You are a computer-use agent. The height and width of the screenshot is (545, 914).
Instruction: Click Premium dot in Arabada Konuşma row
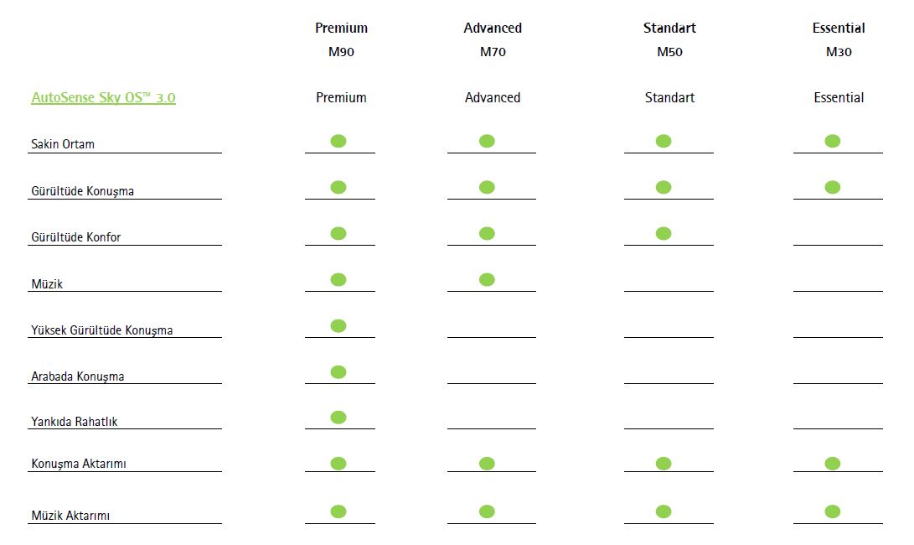tap(338, 371)
